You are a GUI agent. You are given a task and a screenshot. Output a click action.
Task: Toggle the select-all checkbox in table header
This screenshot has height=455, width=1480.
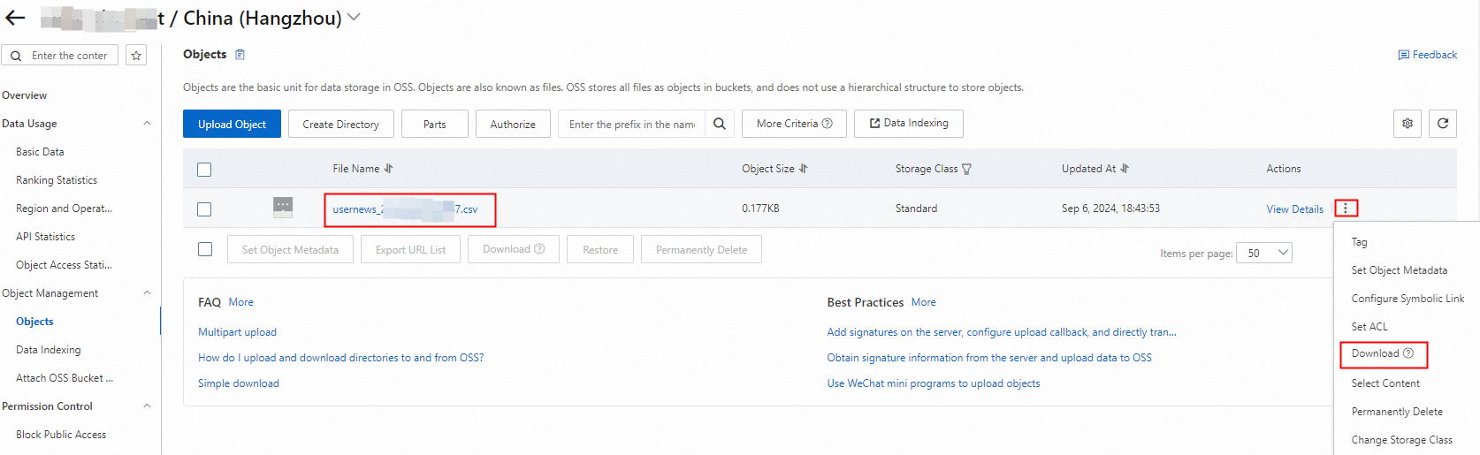(x=204, y=170)
